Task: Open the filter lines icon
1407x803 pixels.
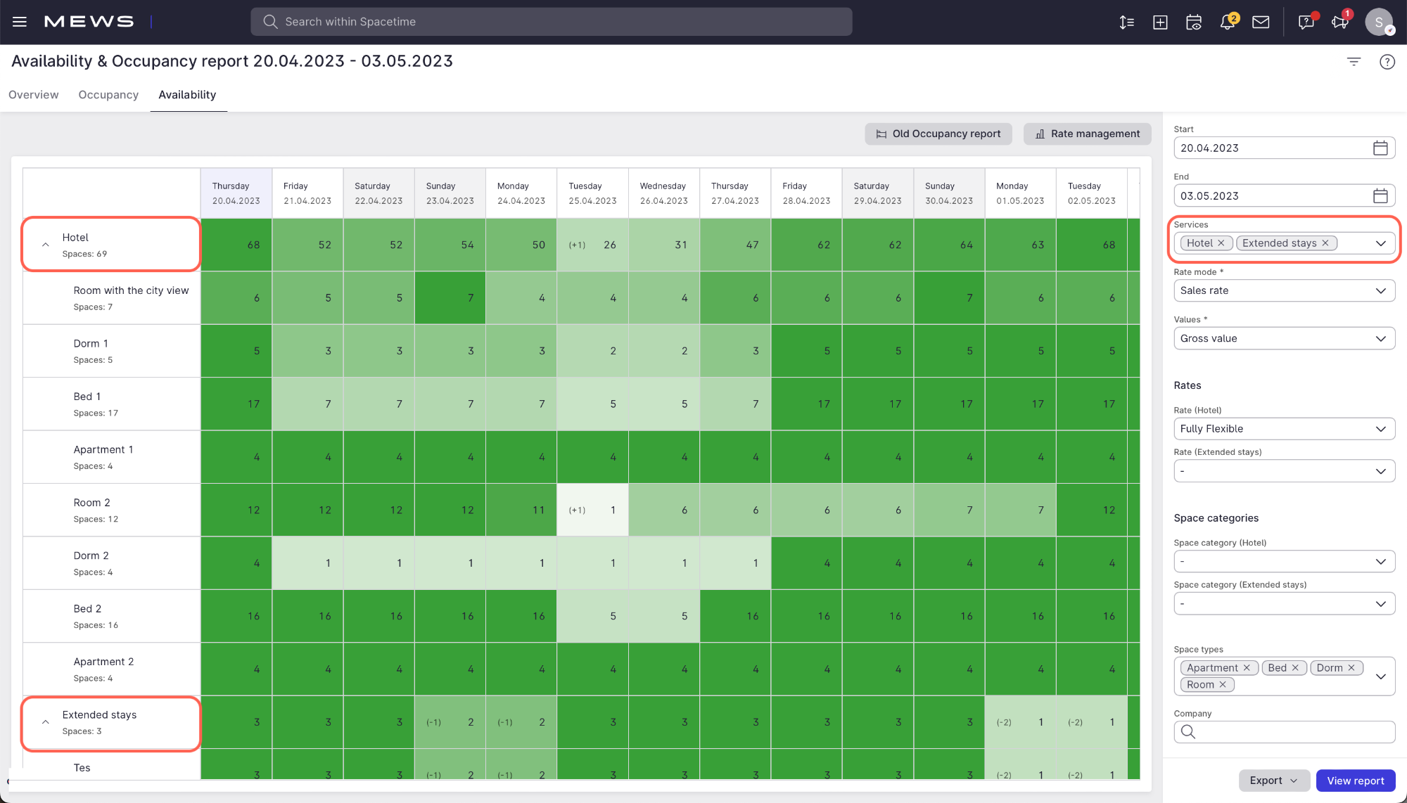Action: pos(1354,62)
